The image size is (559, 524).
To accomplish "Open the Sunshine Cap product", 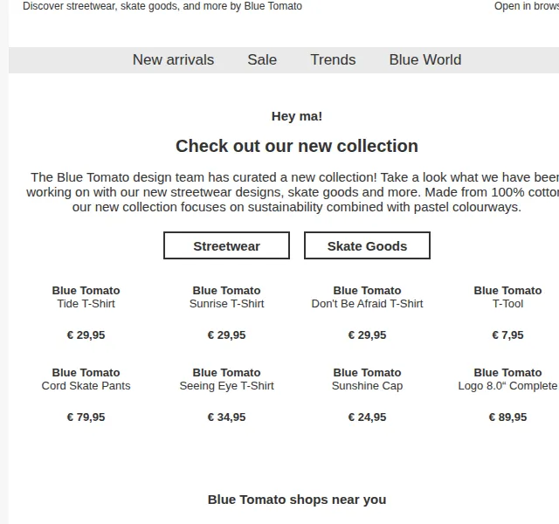I will click(x=367, y=386).
